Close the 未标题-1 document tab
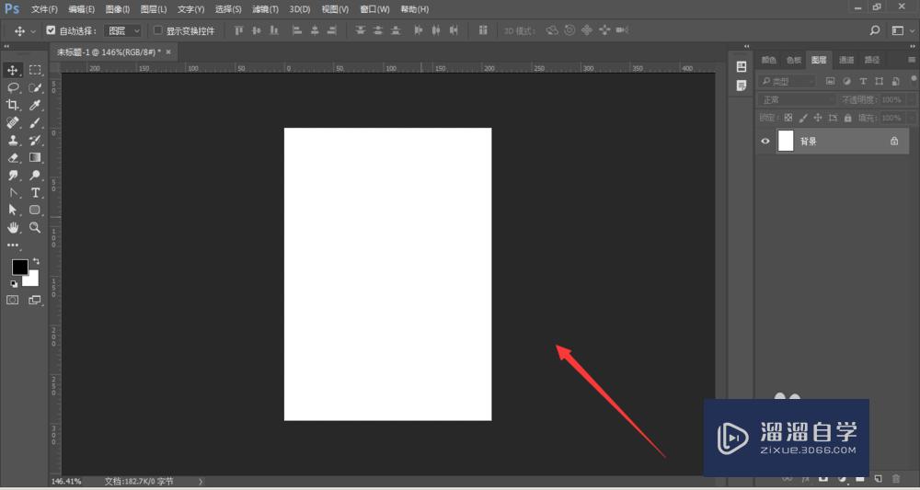The image size is (920, 490). pos(168,52)
